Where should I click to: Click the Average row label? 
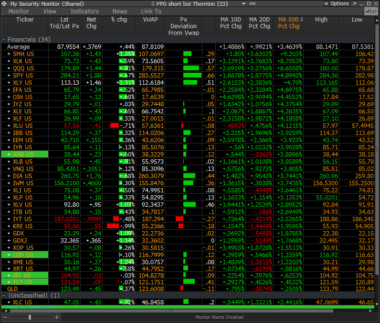point(19,47)
